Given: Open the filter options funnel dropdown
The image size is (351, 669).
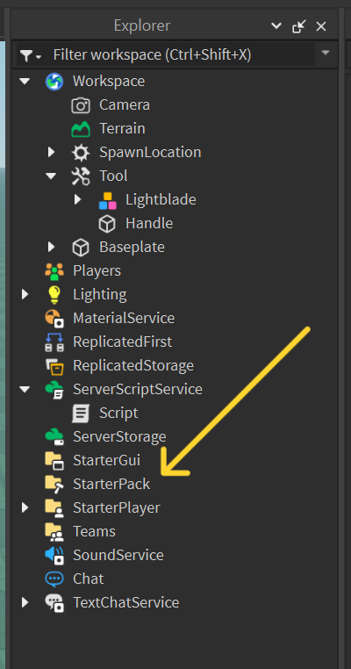Looking at the screenshot, I should [x=31, y=55].
